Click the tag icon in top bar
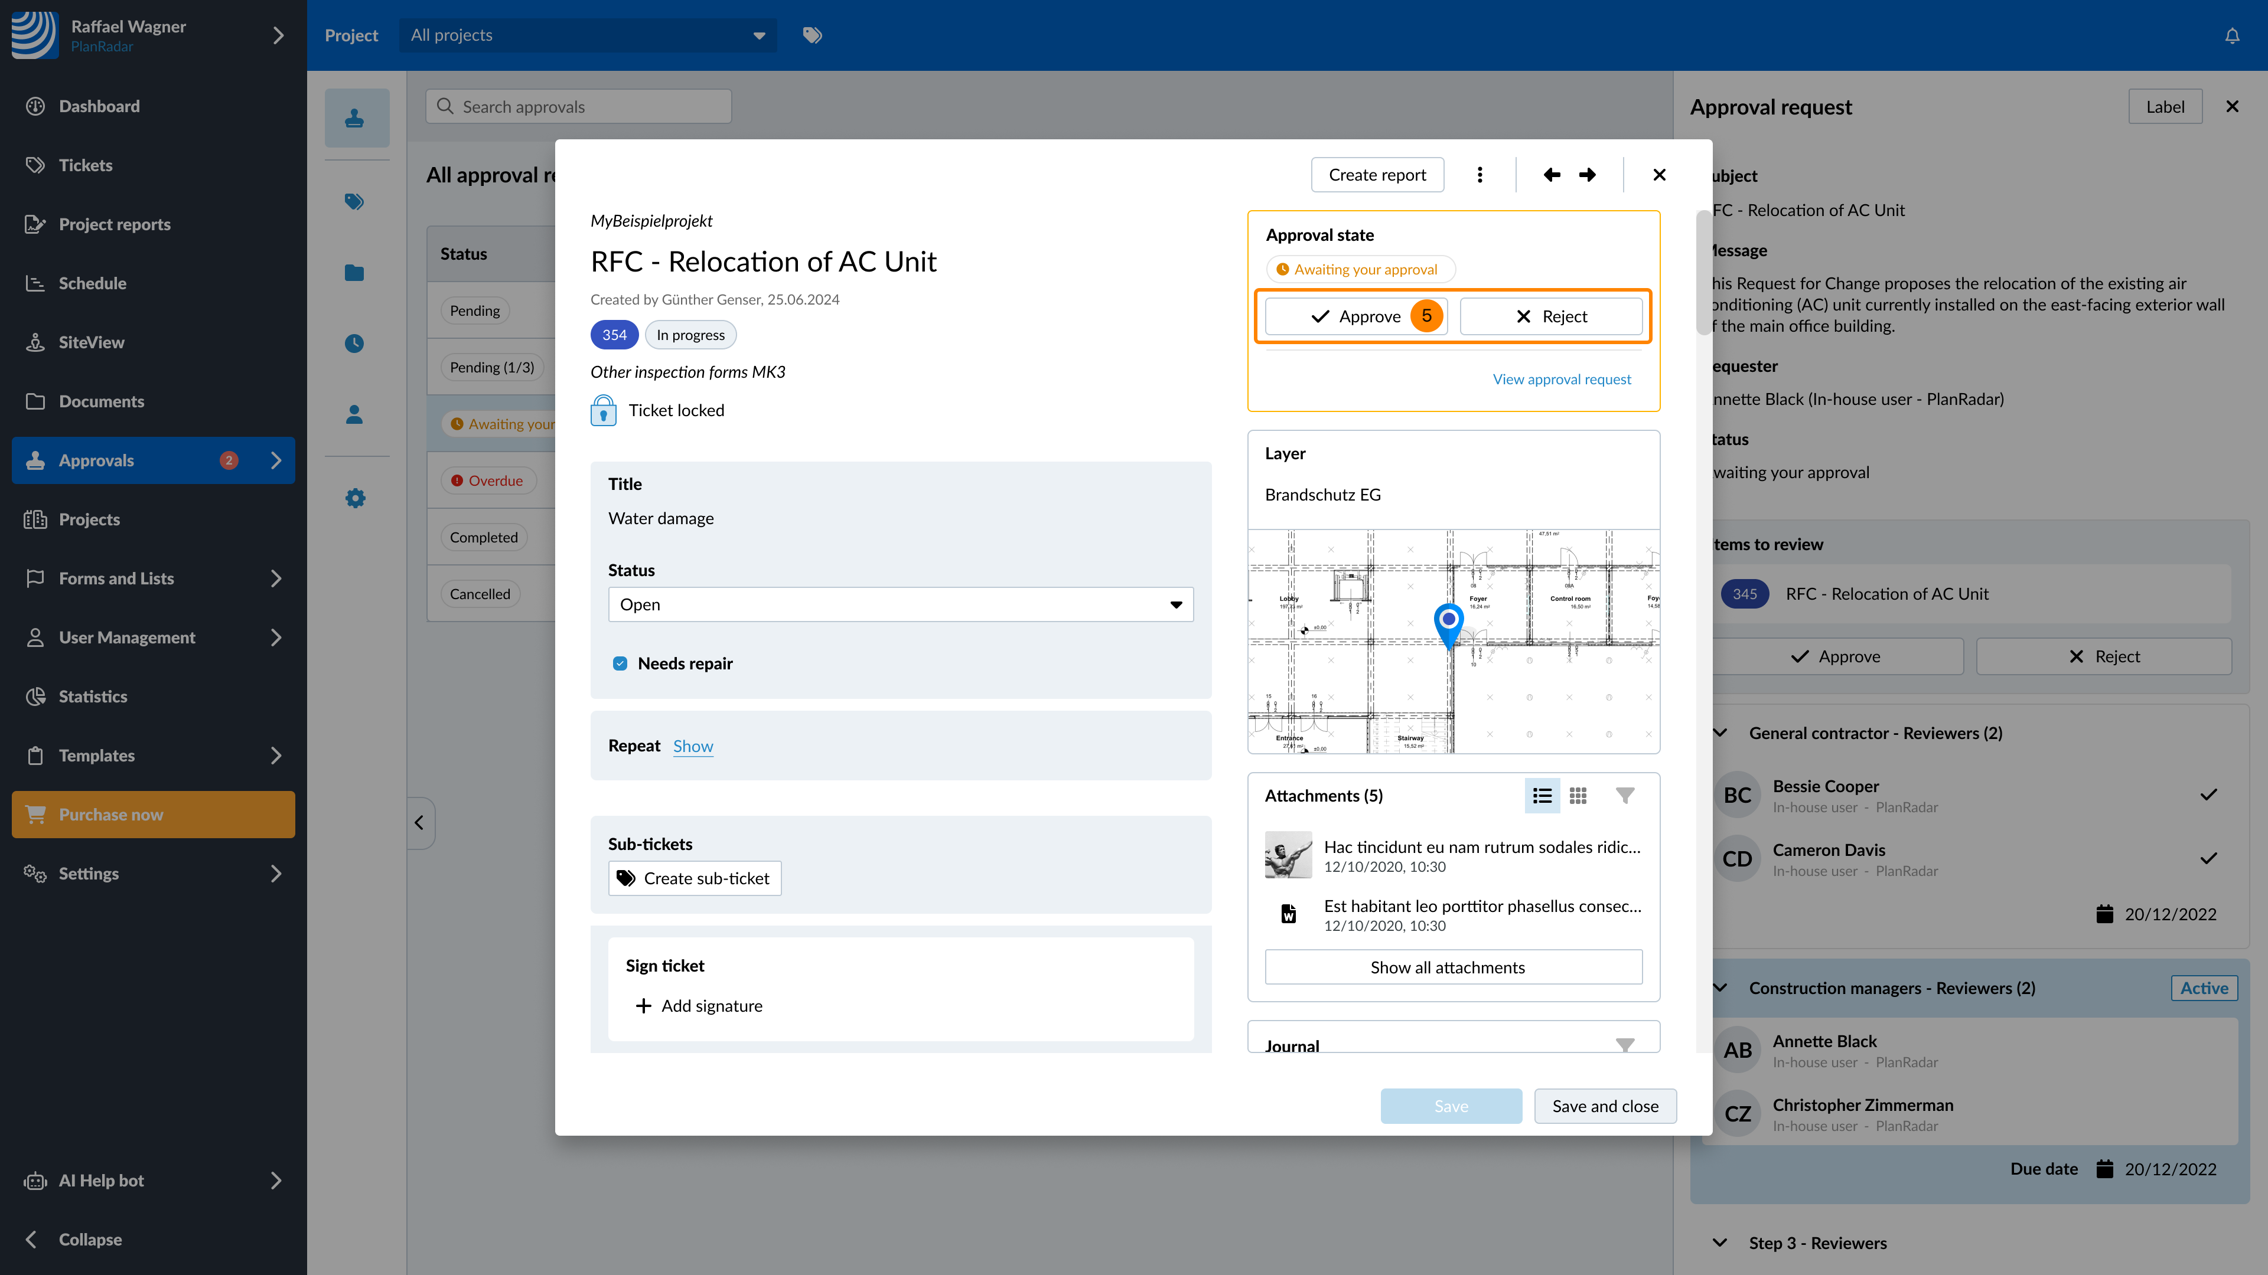Screen dimensions: 2268x1275 point(812,35)
